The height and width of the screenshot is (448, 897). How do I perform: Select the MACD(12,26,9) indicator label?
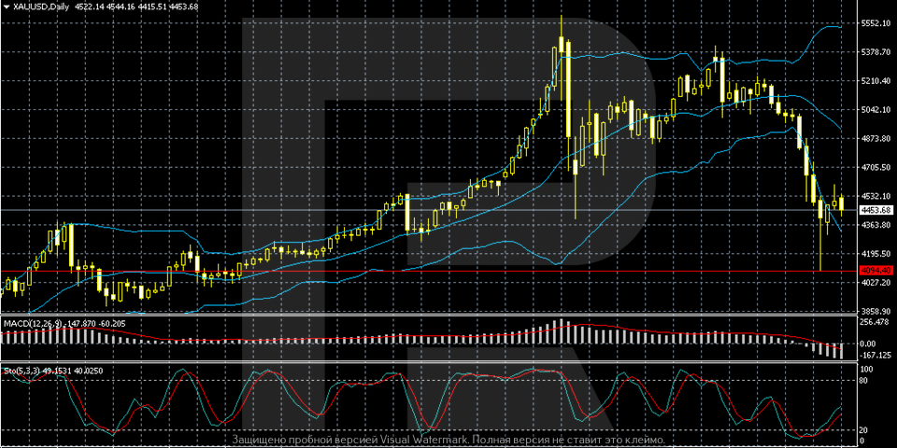coord(34,323)
